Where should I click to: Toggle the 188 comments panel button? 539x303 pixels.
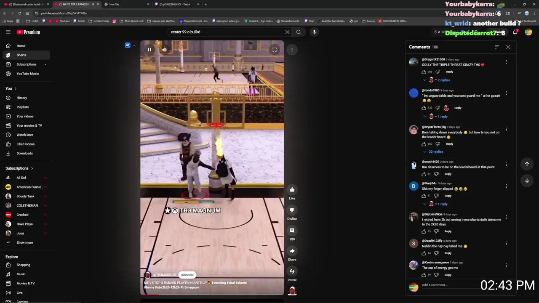tap(292, 230)
